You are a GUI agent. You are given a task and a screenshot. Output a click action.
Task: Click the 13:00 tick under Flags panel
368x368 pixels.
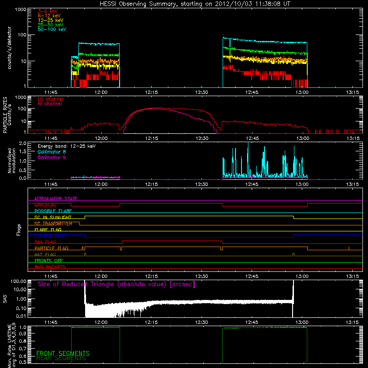tap(302, 276)
